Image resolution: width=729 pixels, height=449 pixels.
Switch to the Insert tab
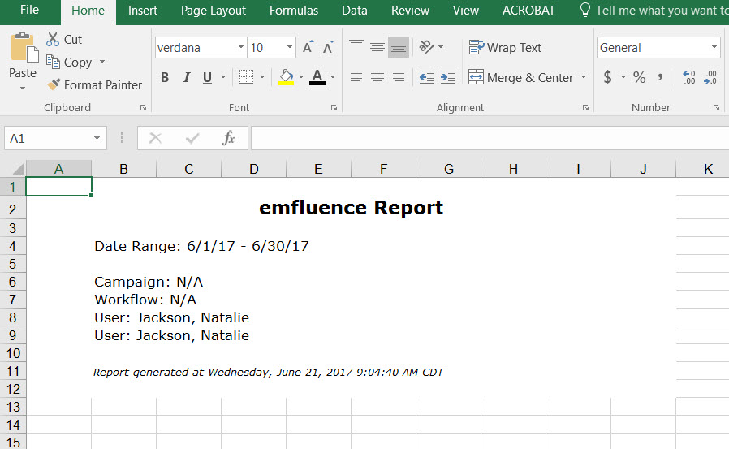[143, 11]
